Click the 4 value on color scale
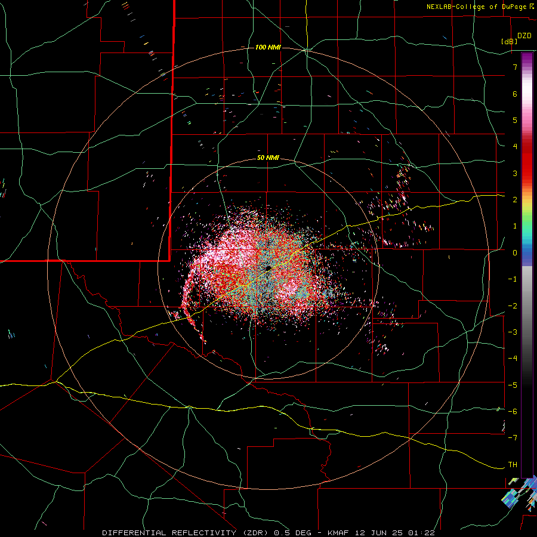This screenshot has width=537, height=537. [x=515, y=147]
